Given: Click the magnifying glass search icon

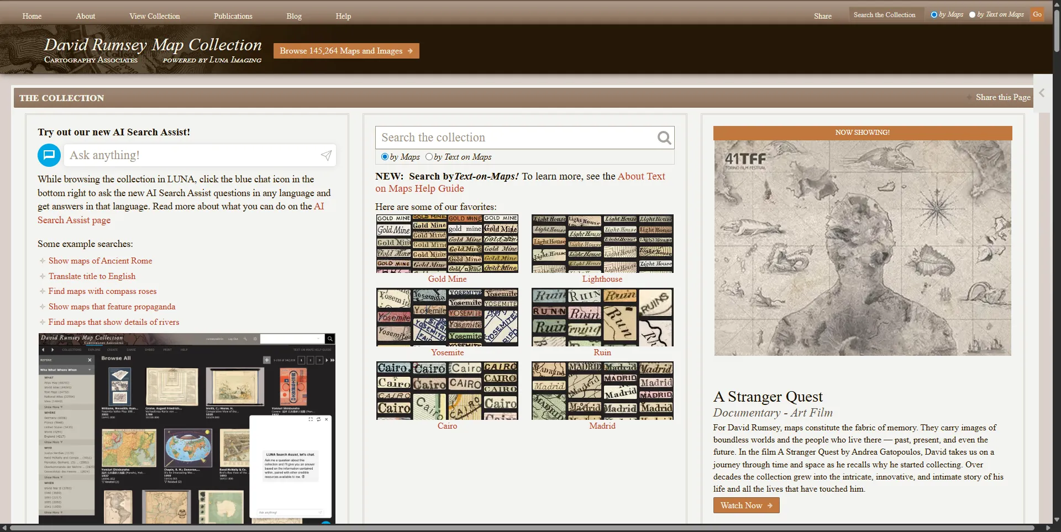Looking at the screenshot, I should [x=664, y=138].
